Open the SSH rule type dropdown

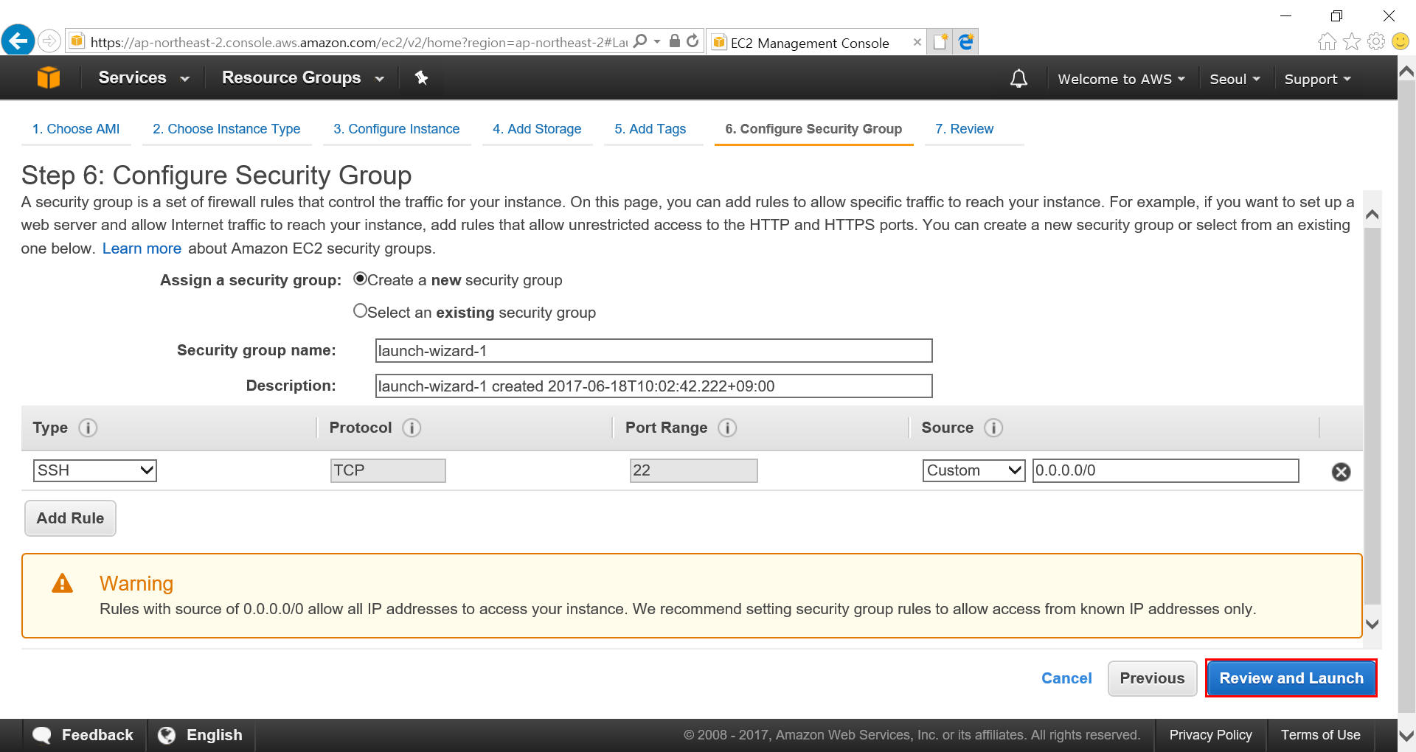tap(95, 470)
